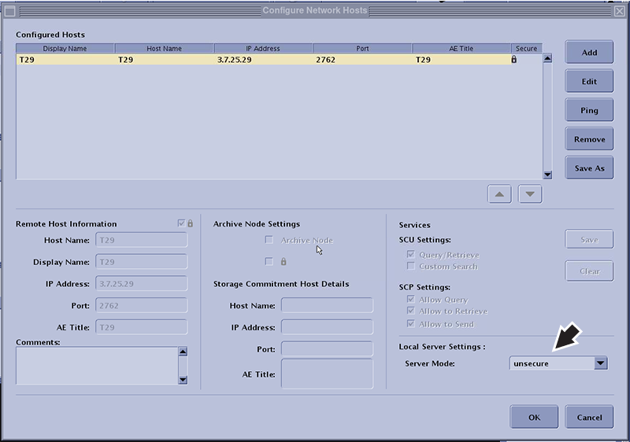Viewport: 630px width, 442px height.
Task: Enable the Custom Search checkbox
Action: click(411, 267)
